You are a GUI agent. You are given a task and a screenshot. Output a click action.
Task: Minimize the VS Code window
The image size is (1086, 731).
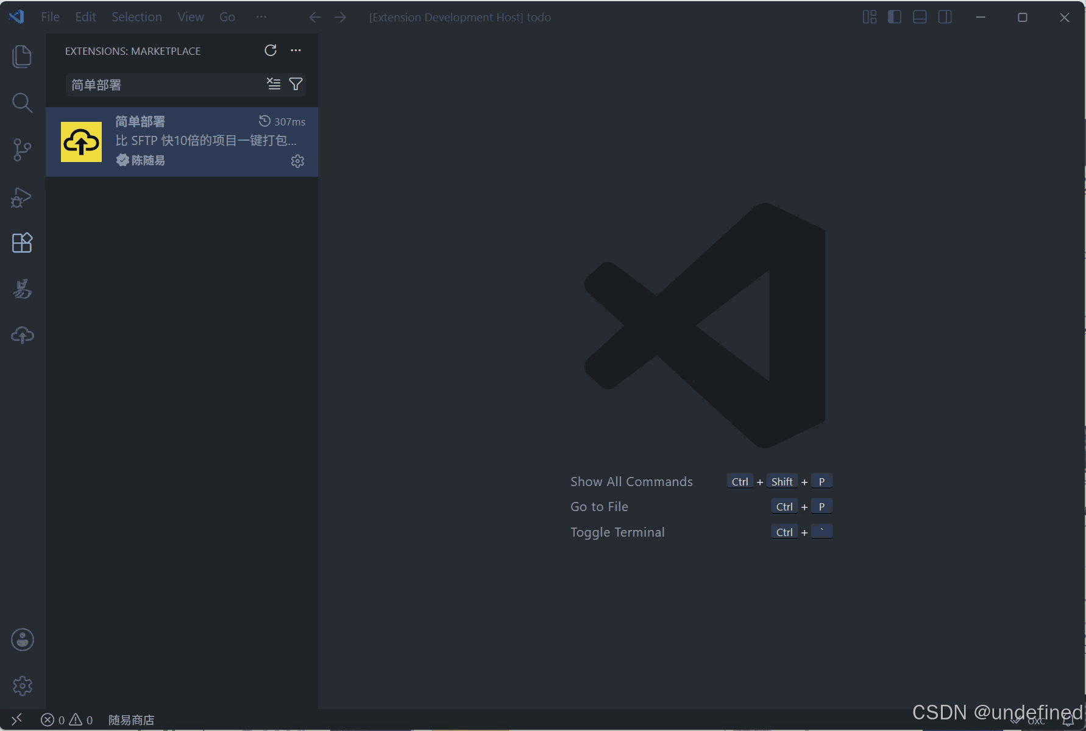[x=981, y=17]
